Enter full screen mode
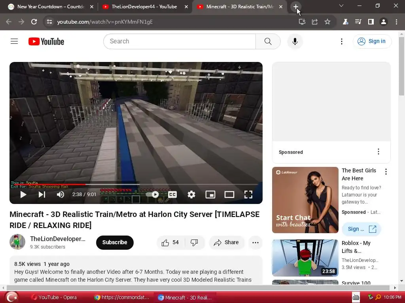The width and height of the screenshot is (405, 303). point(248,195)
